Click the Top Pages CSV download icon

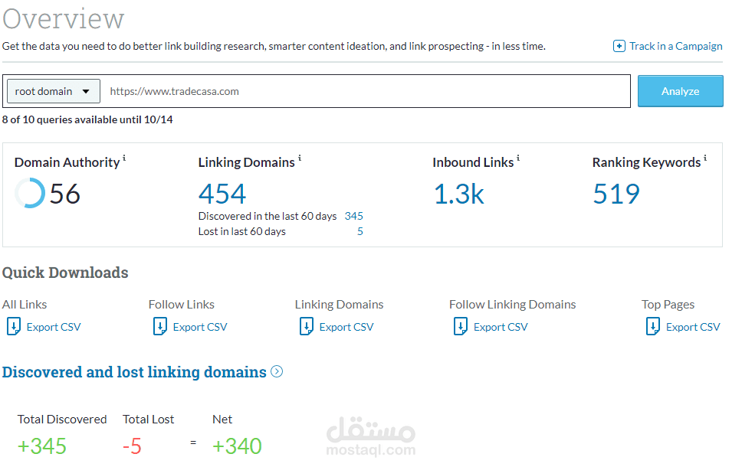(653, 327)
